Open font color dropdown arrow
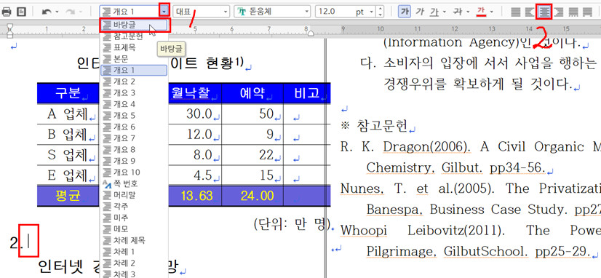 [492, 12]
